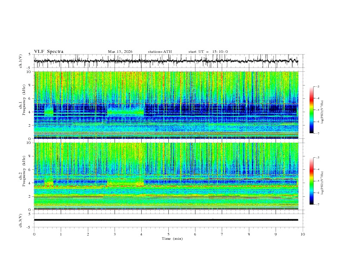Click the time axis tick label '10'
Viewport: 341px width, 263px height.
click(303, 234)
